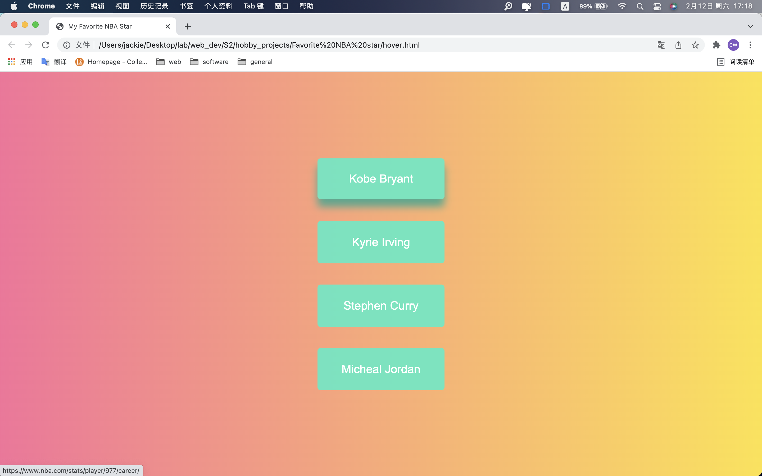The image size is (762, 476).
Task: Click the share page icon
Action: 678,45
